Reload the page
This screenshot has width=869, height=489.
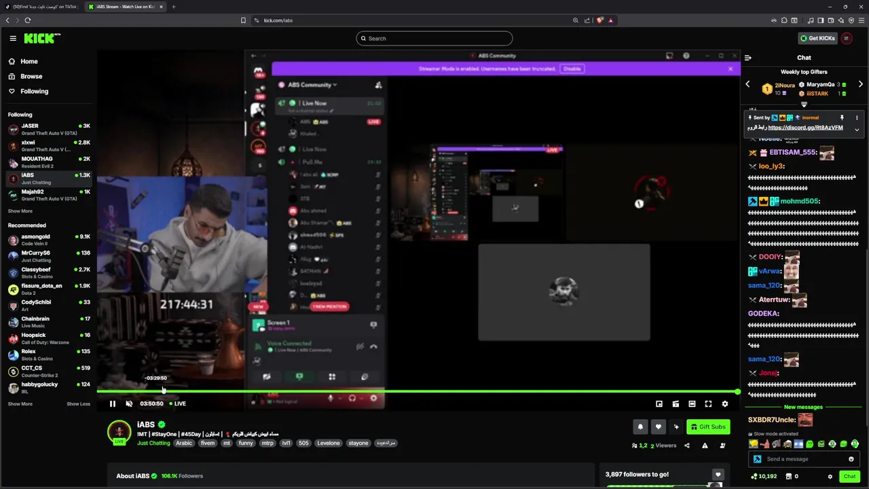pyautogui.click(x=27, y=20)
